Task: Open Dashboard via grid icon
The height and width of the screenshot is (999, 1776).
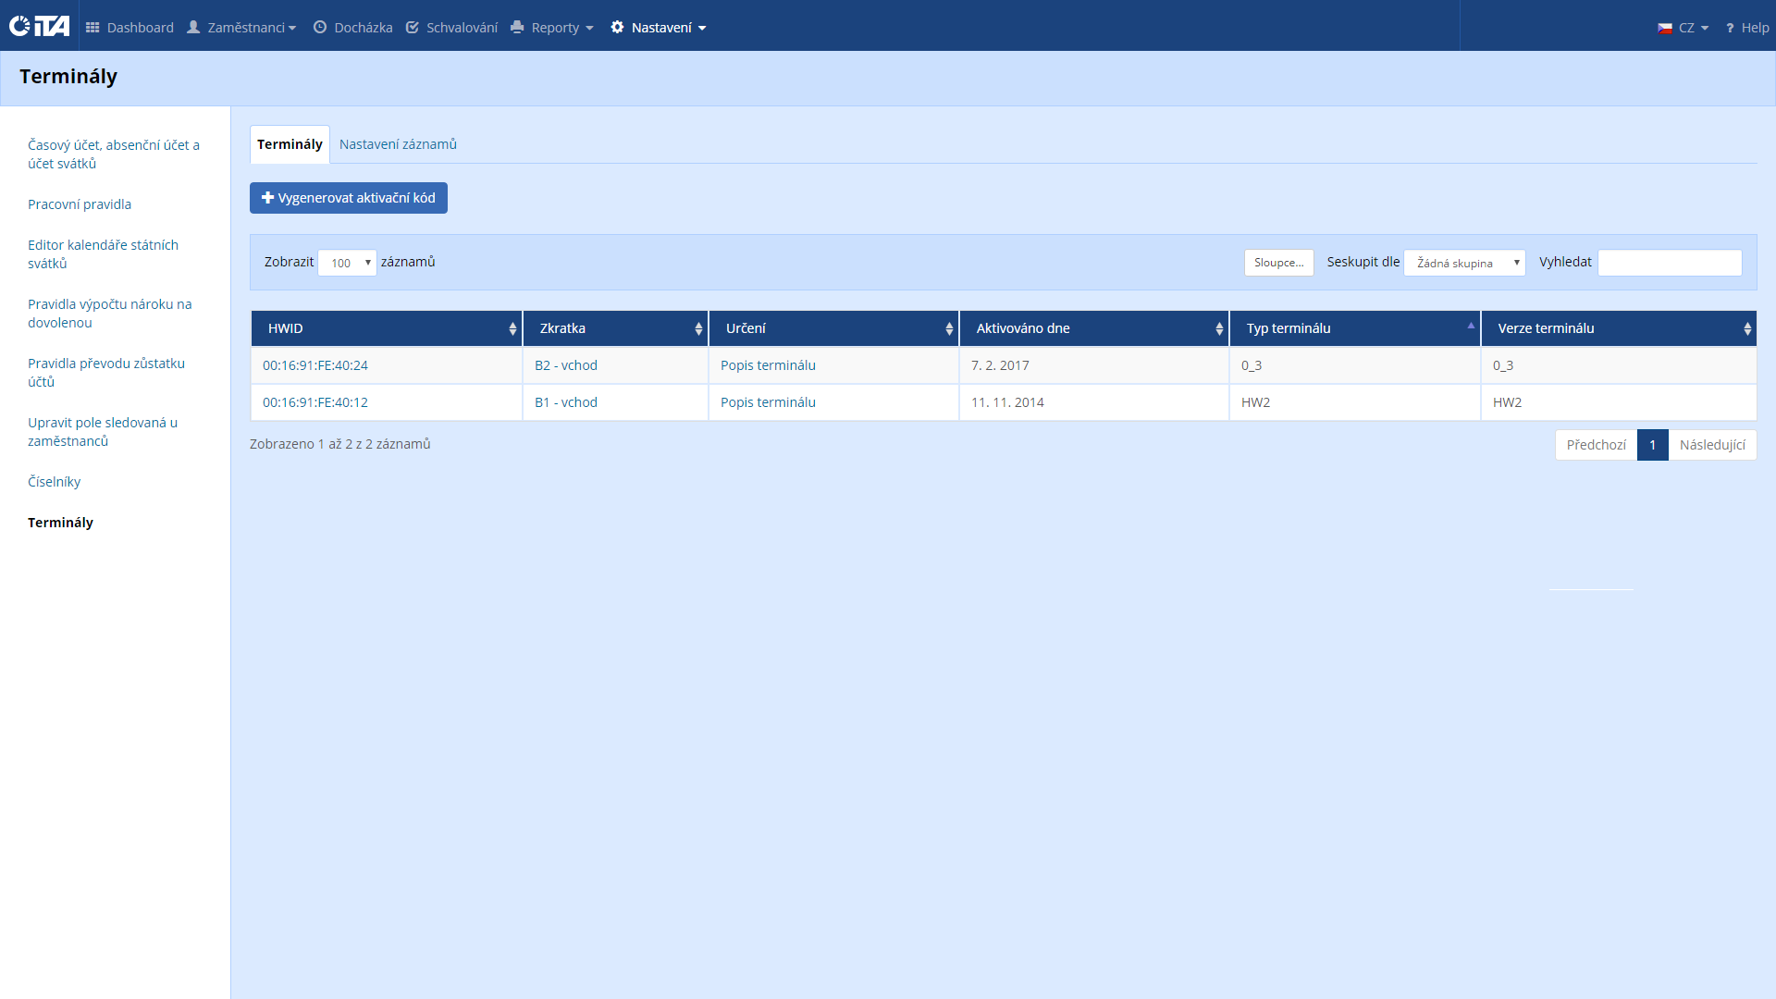Action: click(x=92, y=28)
